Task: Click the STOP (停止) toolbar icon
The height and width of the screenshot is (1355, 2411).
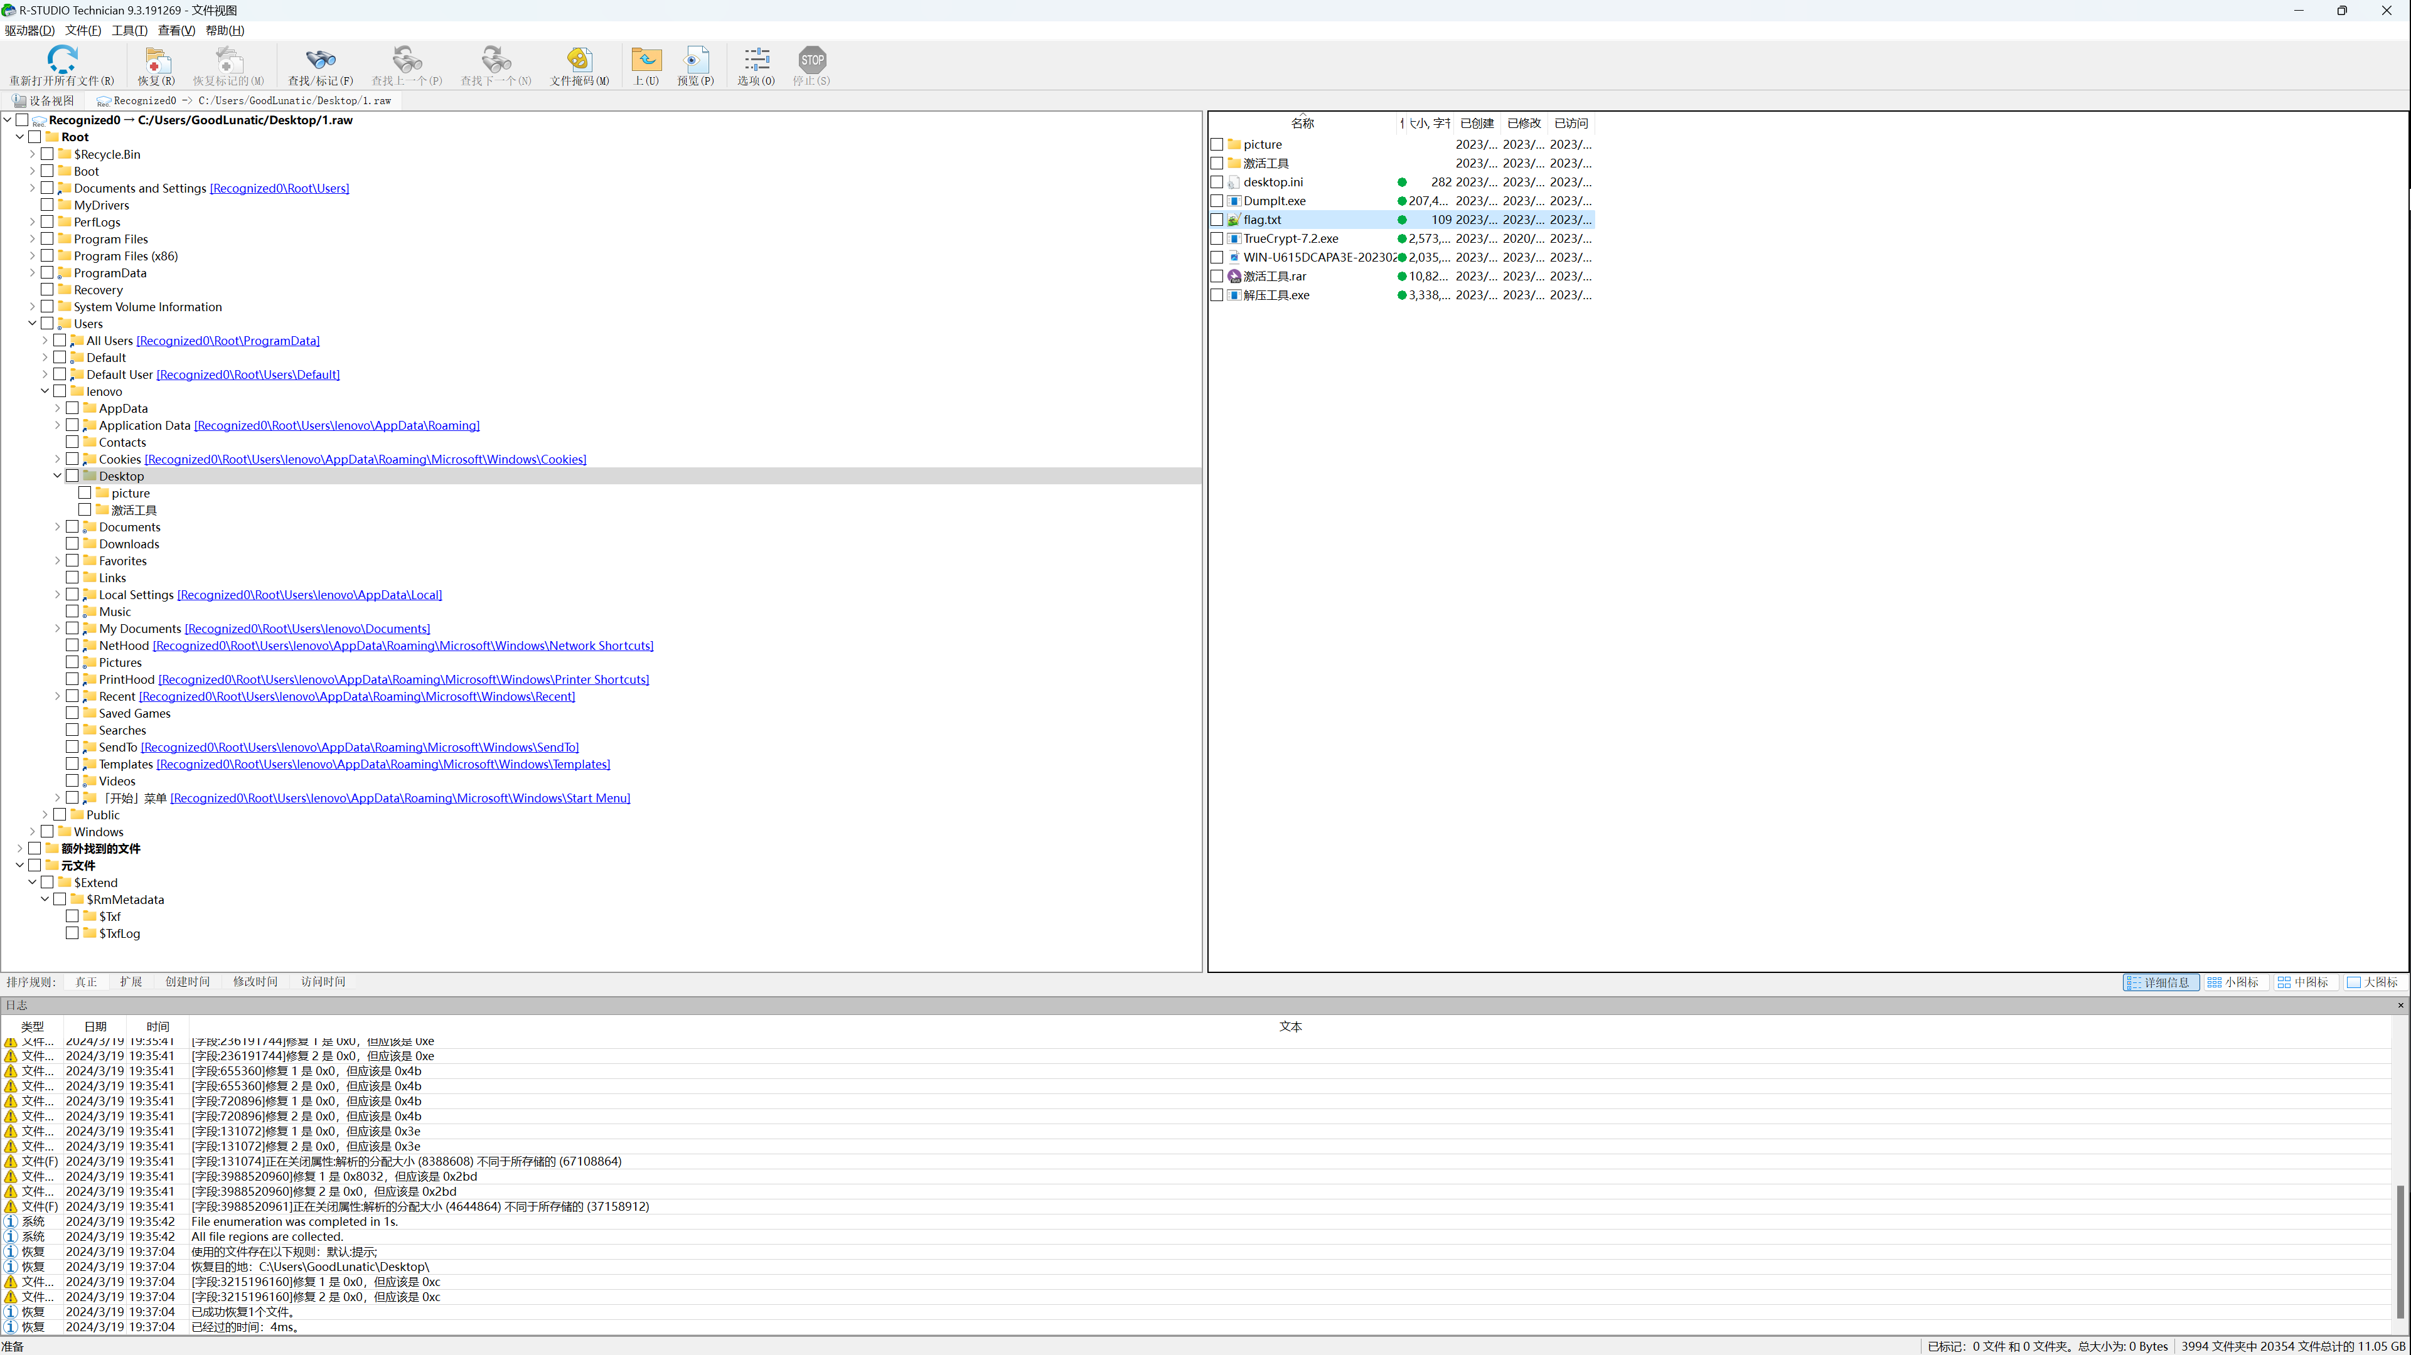Action: [811, 60]
